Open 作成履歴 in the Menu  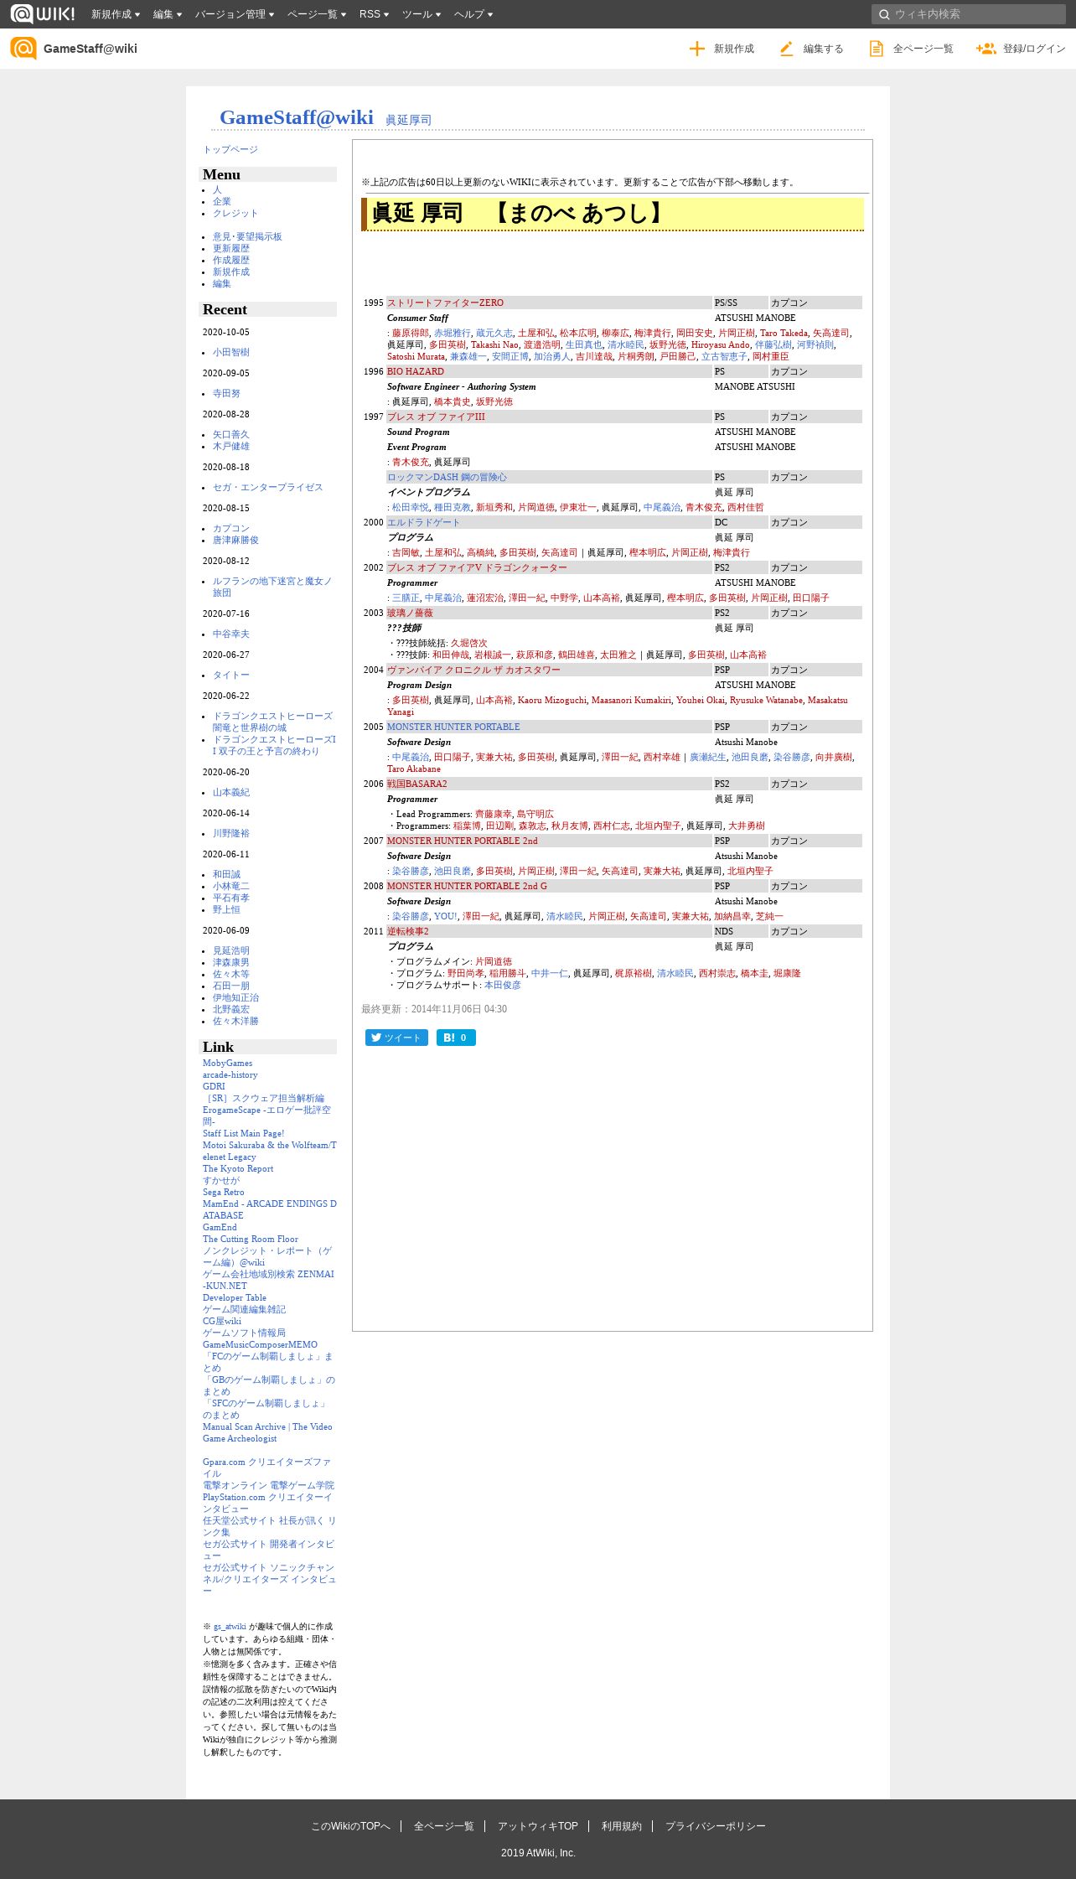(230, 261)
